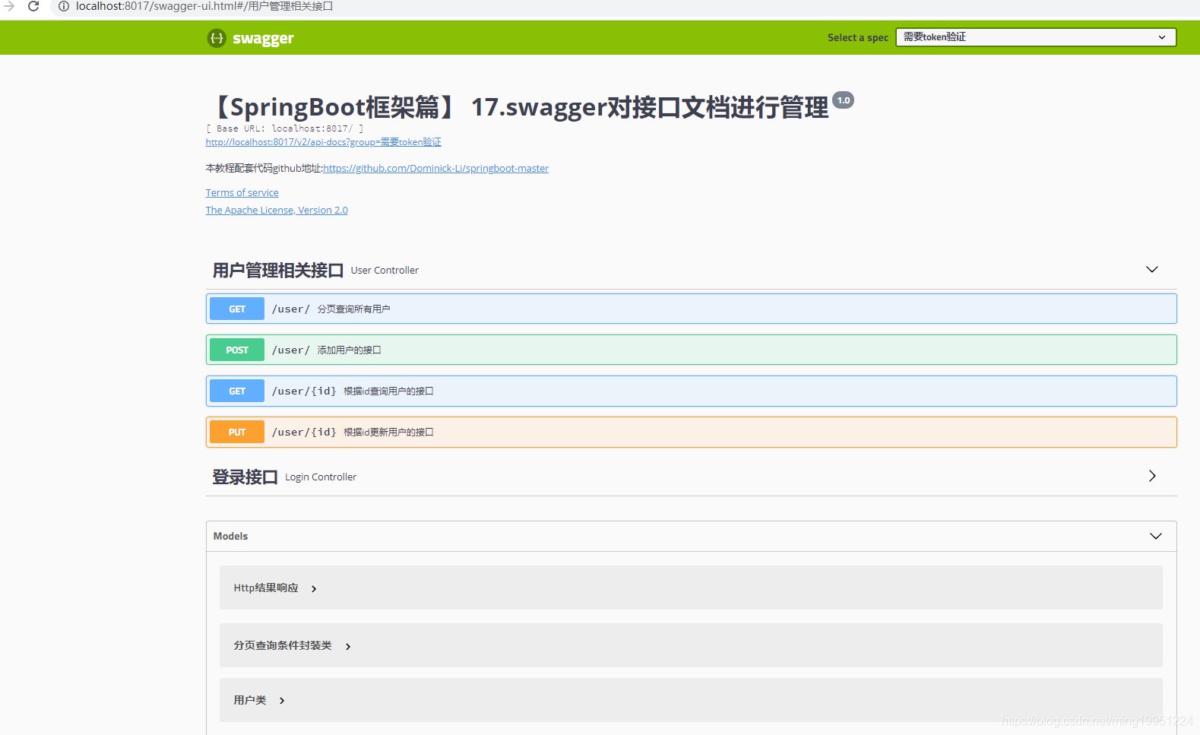Click the browser address bar URL
The width and height of the screenshot is (1200, 735).
[x=205, y=6]
